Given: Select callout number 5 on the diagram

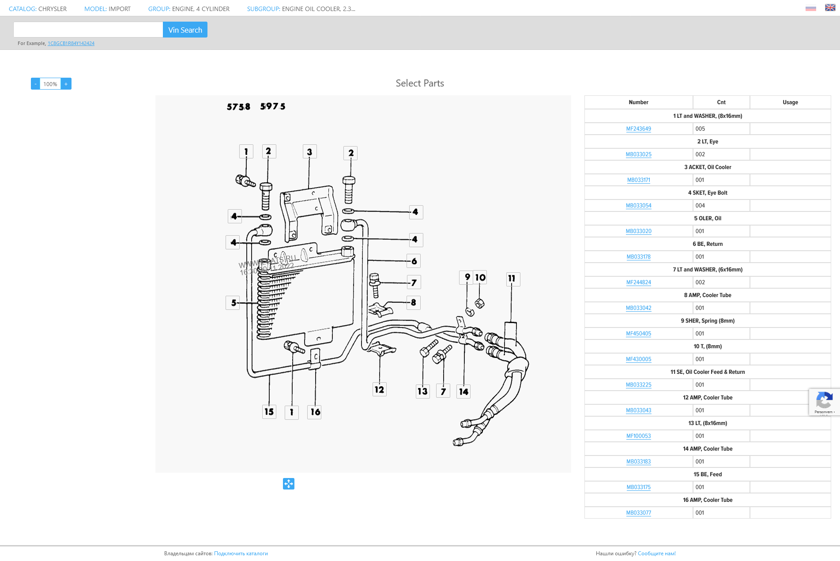Looking at the screenshot, I should tap(233, 303).
